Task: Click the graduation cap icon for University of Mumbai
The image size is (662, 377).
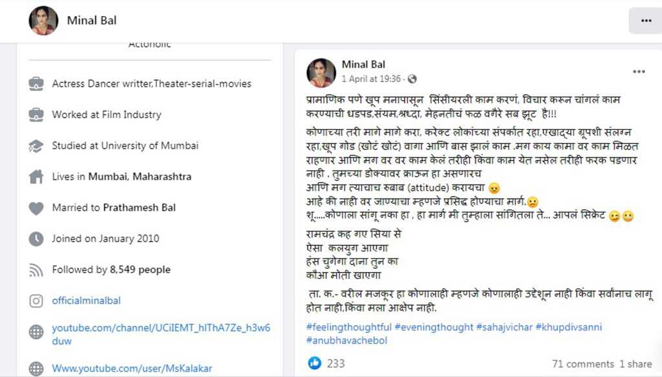Action: (x=36, y=146)
